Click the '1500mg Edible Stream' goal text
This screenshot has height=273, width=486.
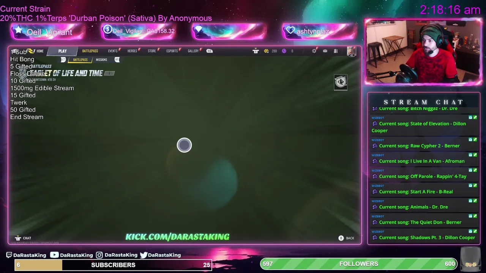[42, 88]
